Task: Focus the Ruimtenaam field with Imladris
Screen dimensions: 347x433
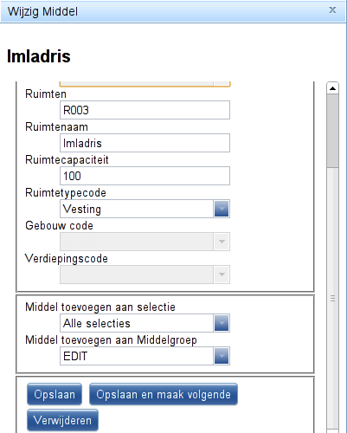Action: [145, 143]
